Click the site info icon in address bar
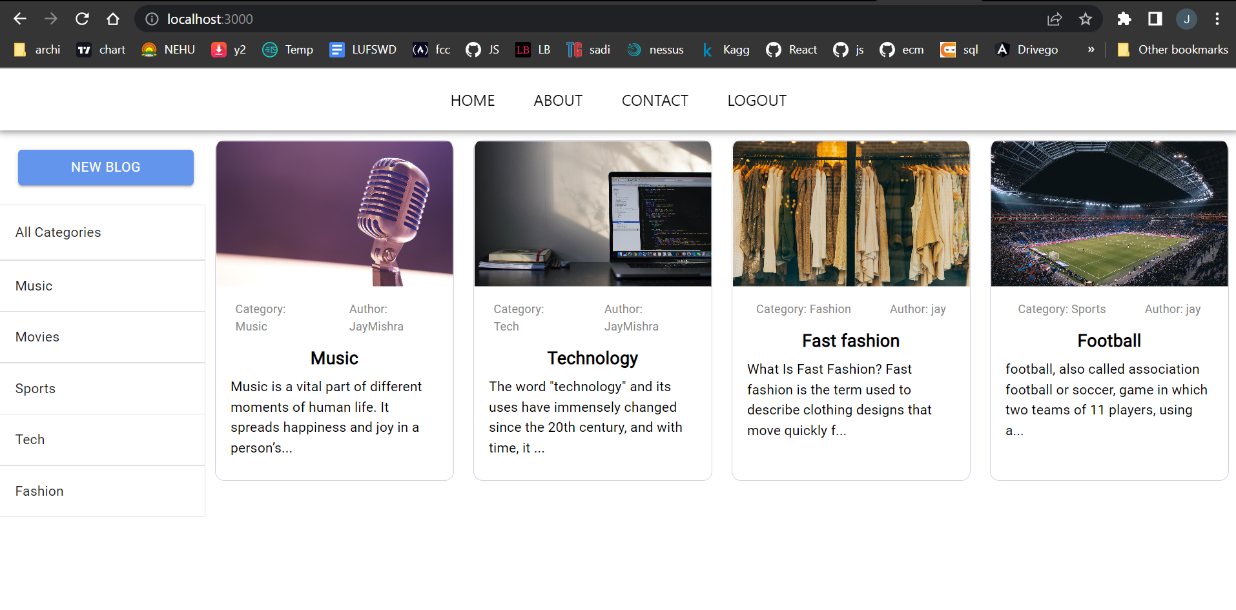The image size is (1236, 610). click(x=152, y=19)
